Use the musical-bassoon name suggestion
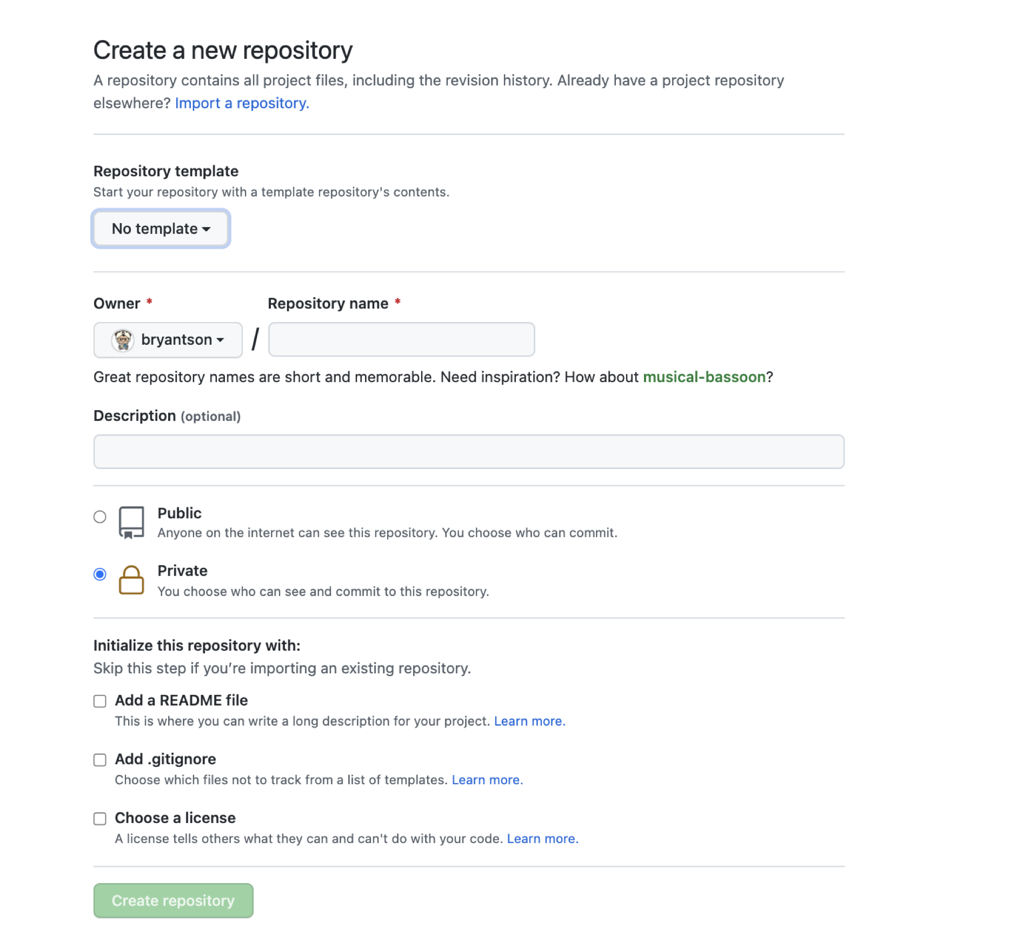This screenshot has width=1009, height=950. pyautogui.click(x=704, y=377)
